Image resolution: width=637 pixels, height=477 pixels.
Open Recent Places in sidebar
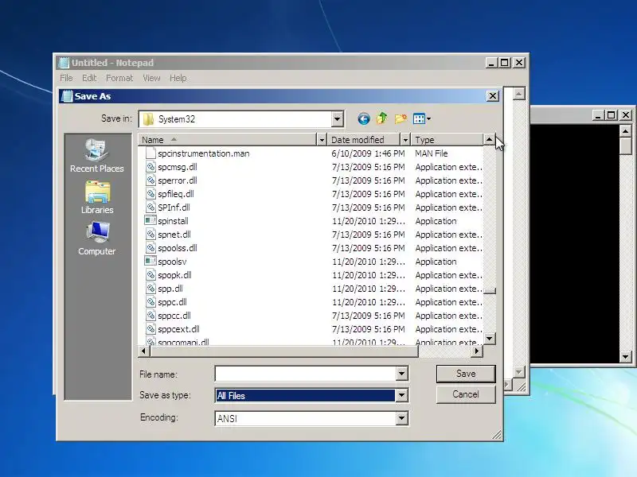pos(96,156)
